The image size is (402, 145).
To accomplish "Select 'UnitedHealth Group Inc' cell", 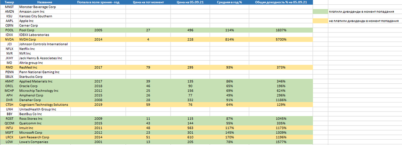I will coord(45,110).
